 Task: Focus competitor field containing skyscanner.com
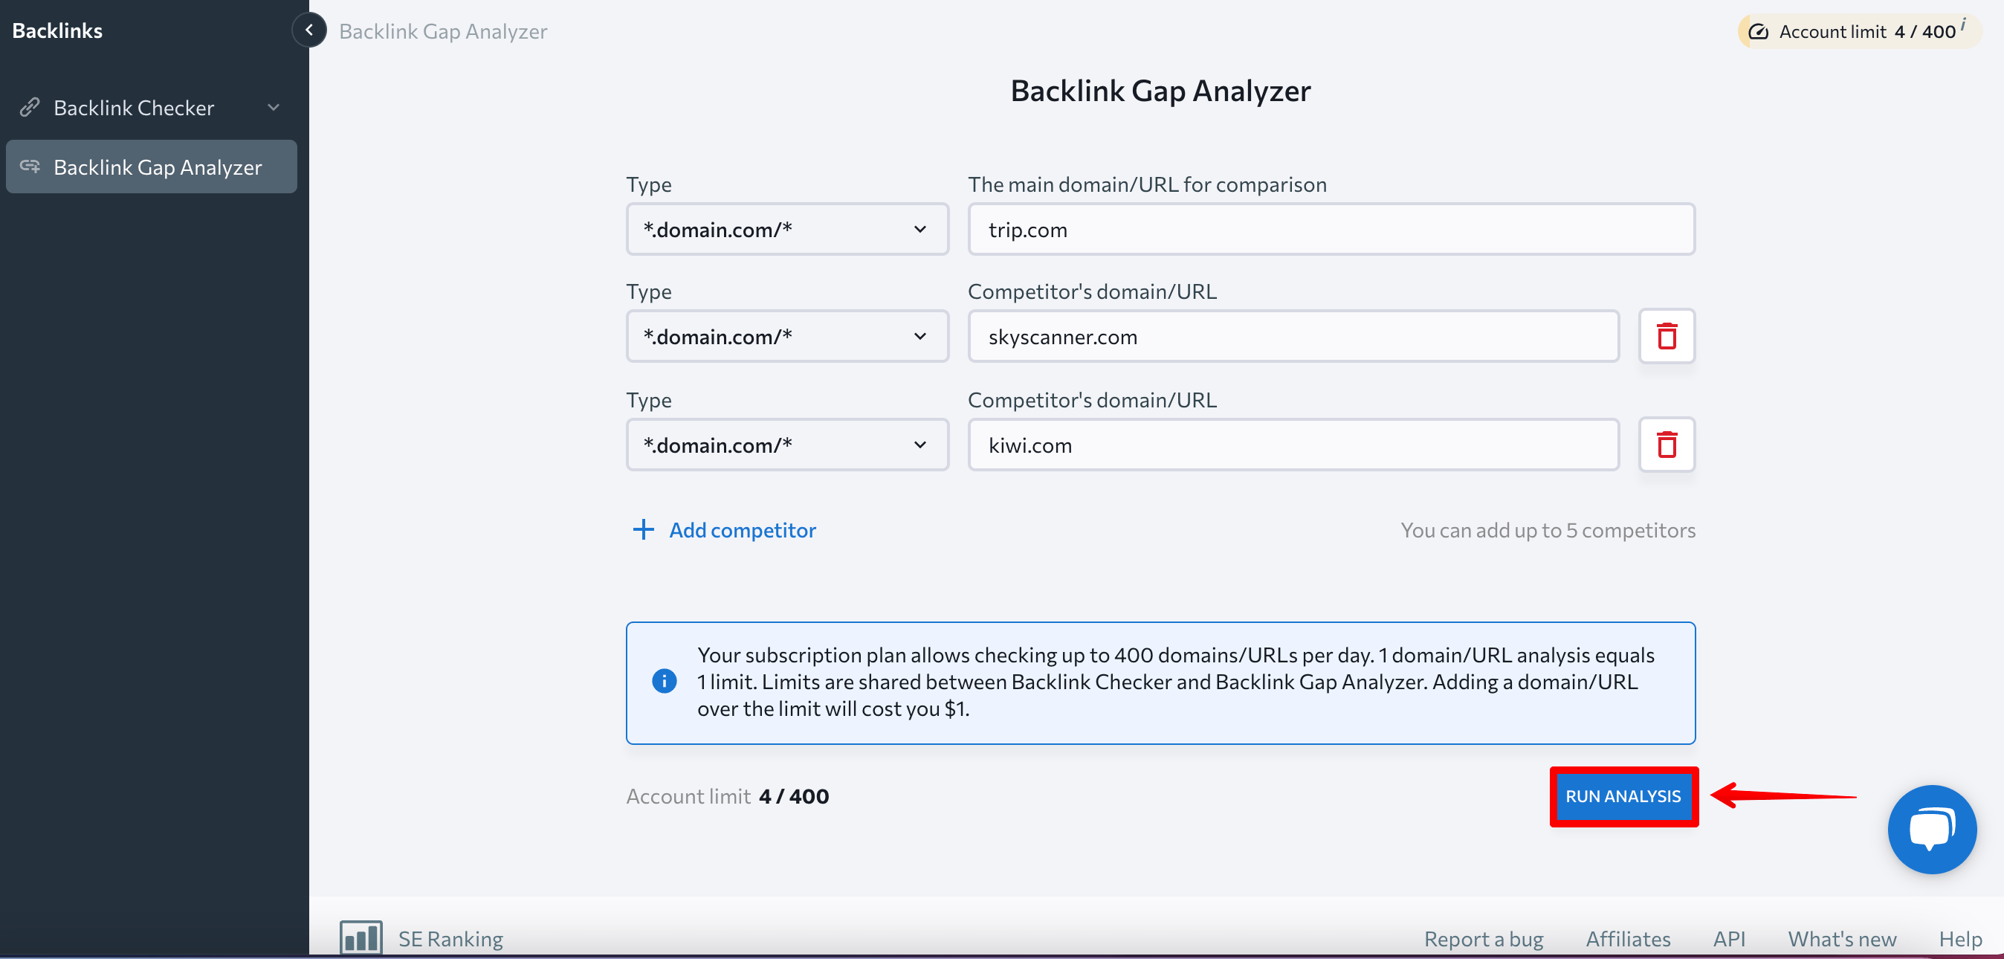[x=1293, y=336]
